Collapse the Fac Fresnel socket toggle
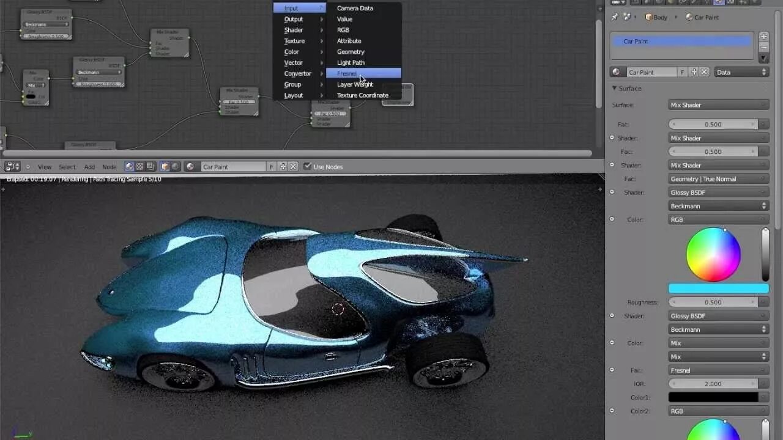This screenshot has width=783, height=440. point(612,370)
